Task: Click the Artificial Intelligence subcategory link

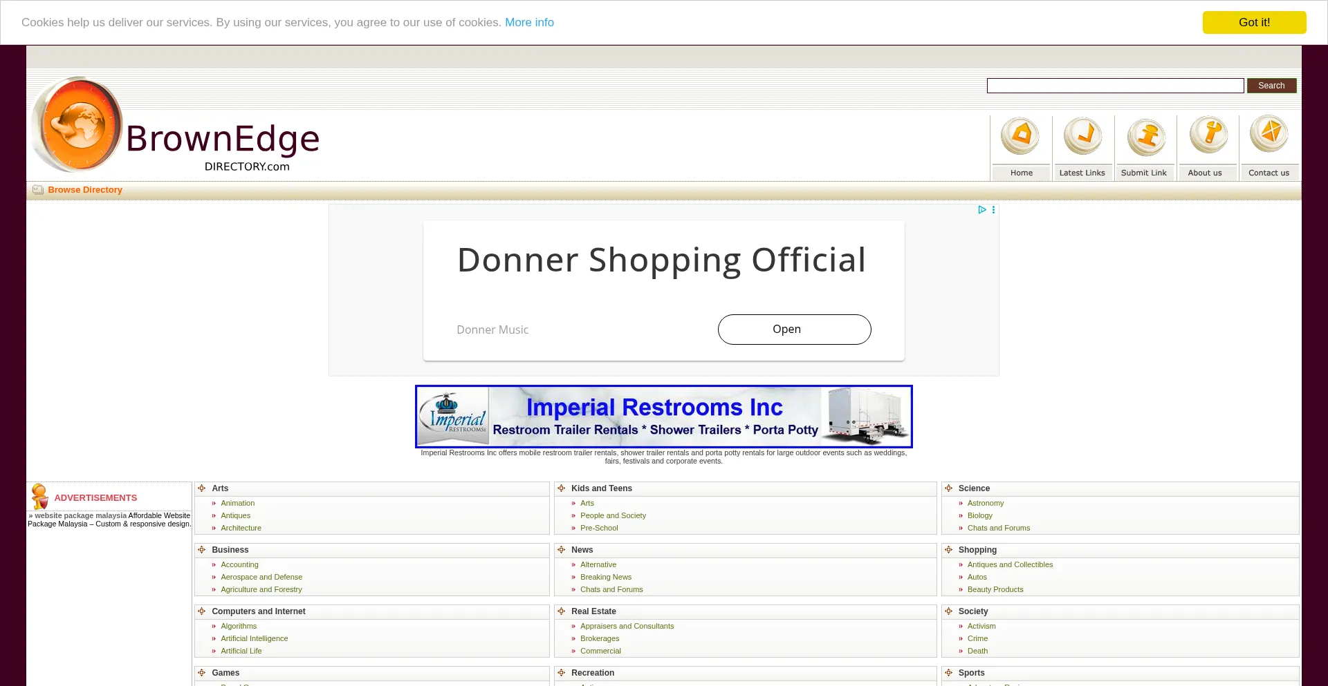Action: coord(254,638)
